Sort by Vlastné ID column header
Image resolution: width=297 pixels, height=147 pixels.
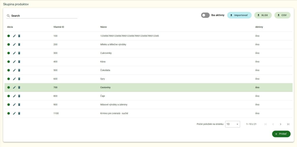59,27
